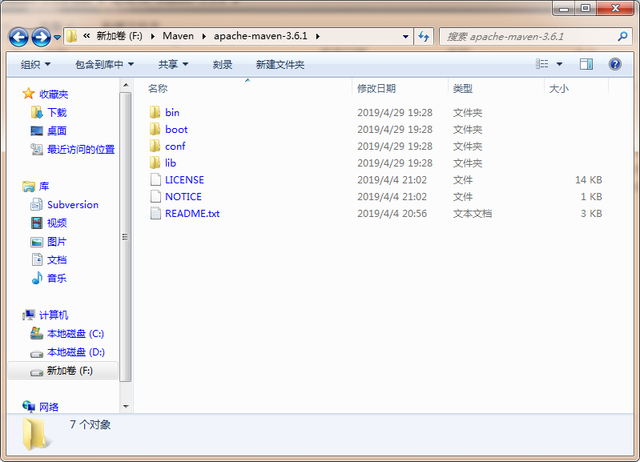
Task: Expand arrow after Maven breadcrumb
Action: pyautogui.click(x=203, y=36)
